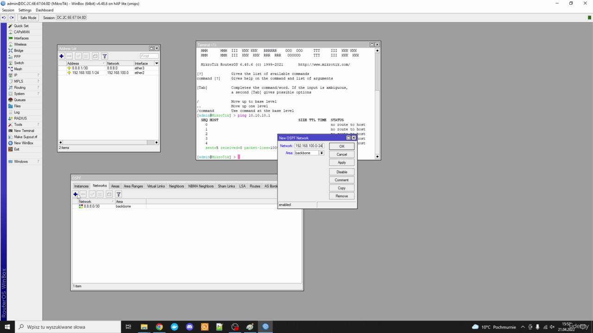Open the Dashboard menu

click(44, 10)
